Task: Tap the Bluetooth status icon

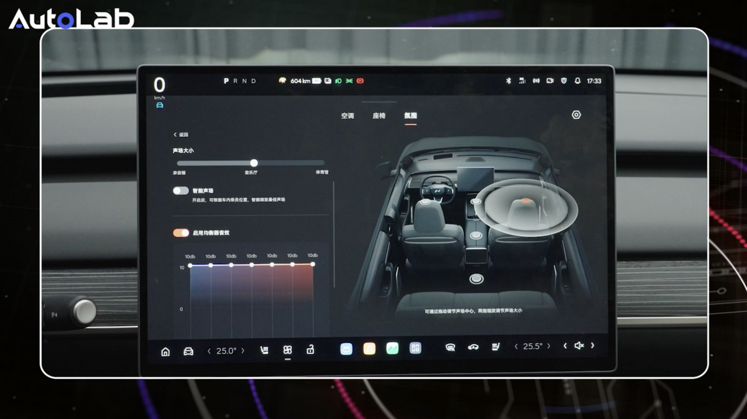Action: tap(507, 81)
